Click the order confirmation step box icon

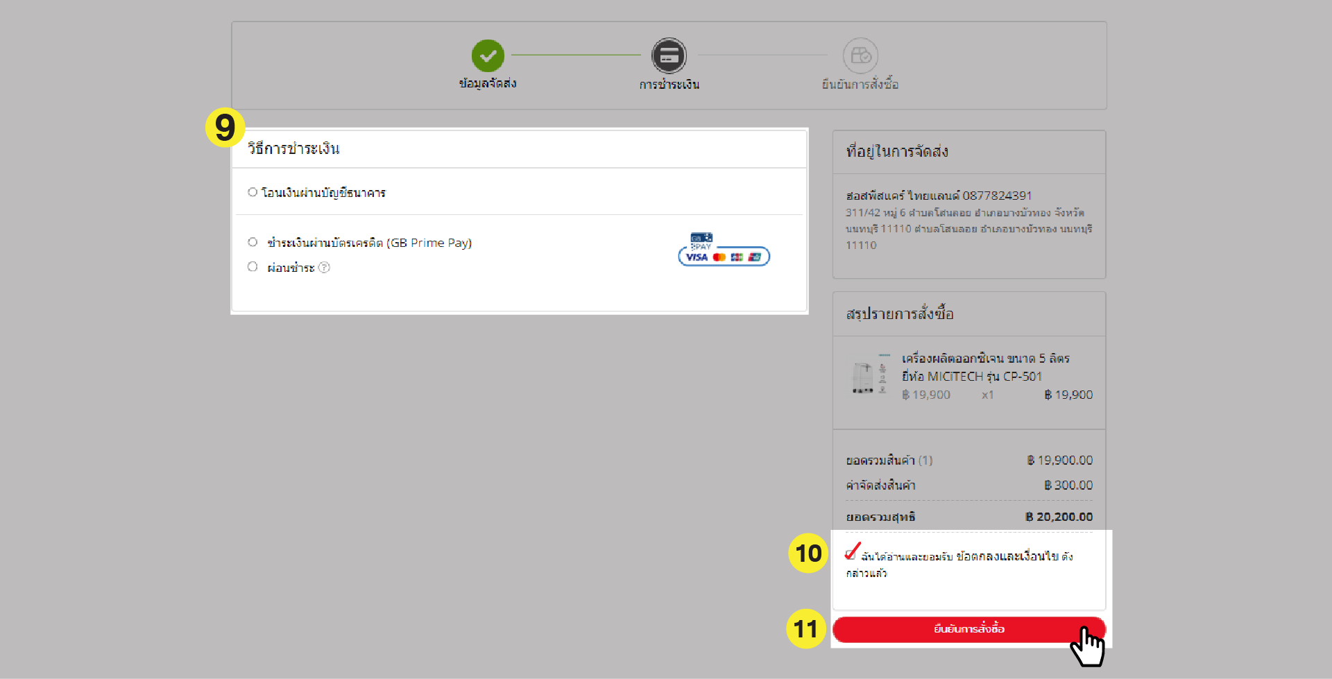point(860,55)
